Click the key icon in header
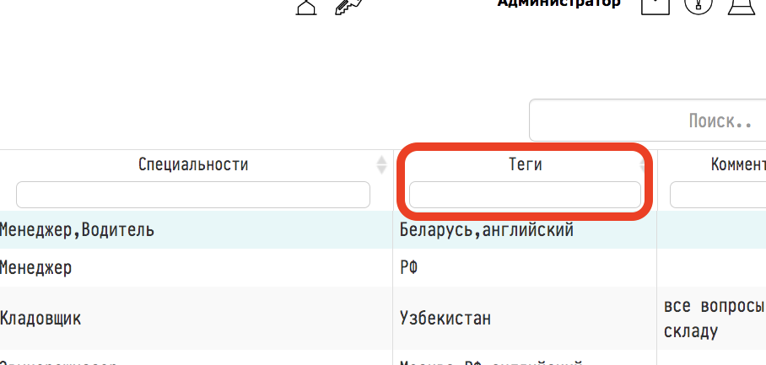The image size is (766, 365). (x=348, y=7)
